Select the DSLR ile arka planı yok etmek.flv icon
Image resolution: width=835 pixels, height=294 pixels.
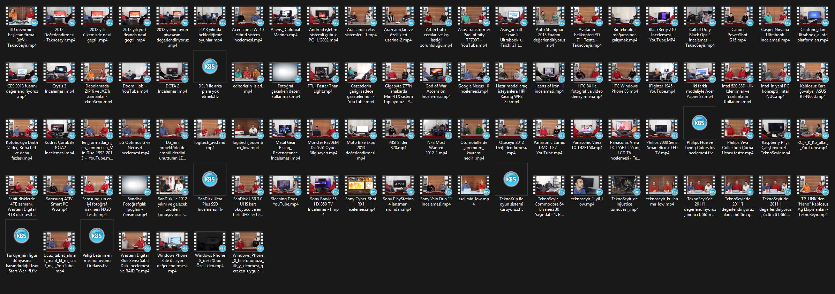(x=210, y=67)
